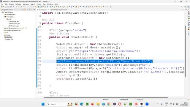Maximize the Project Explorer panel

(x=34, y=10)
